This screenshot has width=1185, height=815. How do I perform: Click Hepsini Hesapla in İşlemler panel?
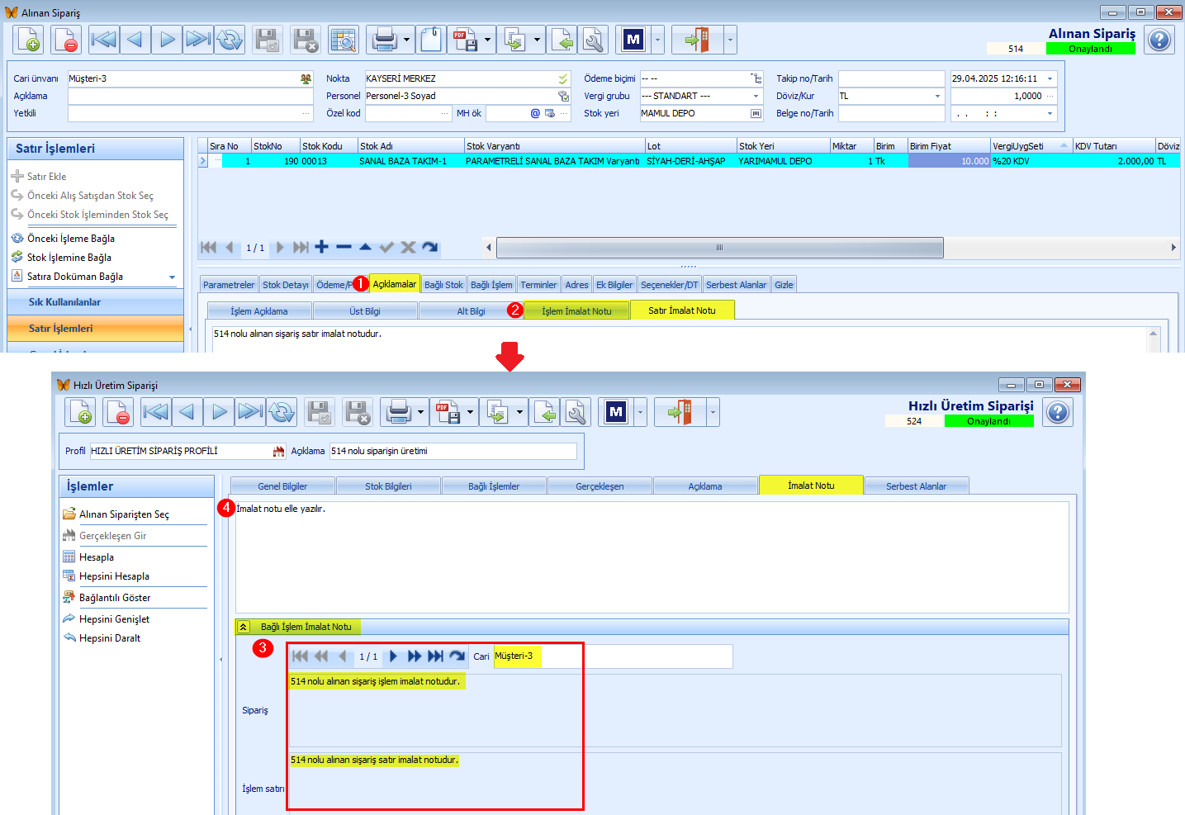pyautogui.click(x=114, y=576)
